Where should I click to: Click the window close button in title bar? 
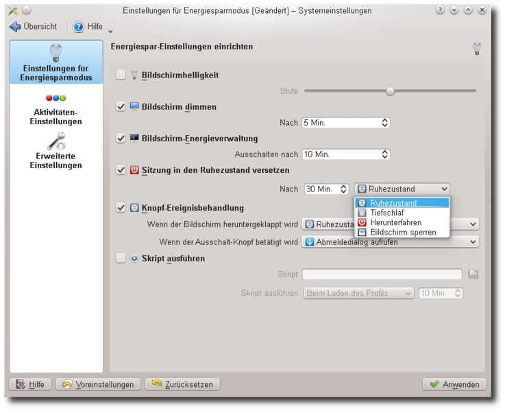(x=482, y=10)
